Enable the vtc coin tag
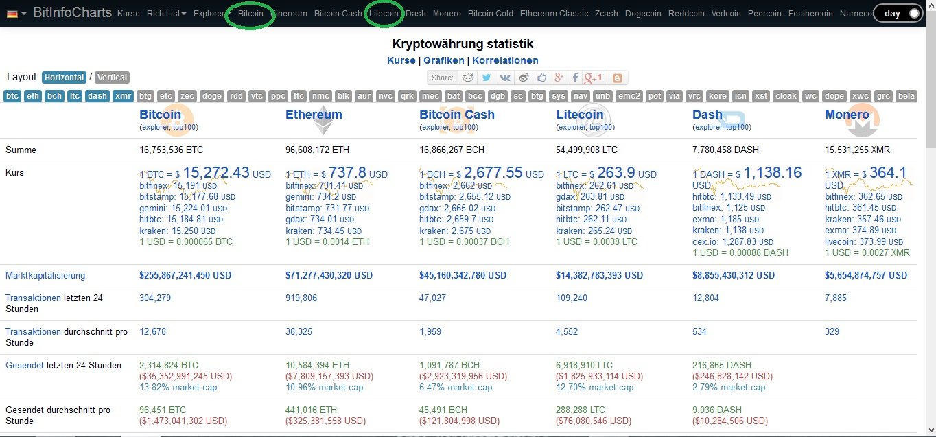The height and width of the screenshot is (437, 936). (x=257, y=96)
